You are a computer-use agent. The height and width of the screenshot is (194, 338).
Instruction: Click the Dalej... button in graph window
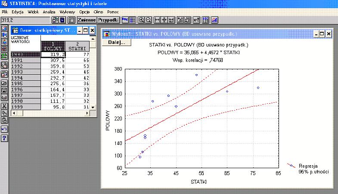point(117,42)
